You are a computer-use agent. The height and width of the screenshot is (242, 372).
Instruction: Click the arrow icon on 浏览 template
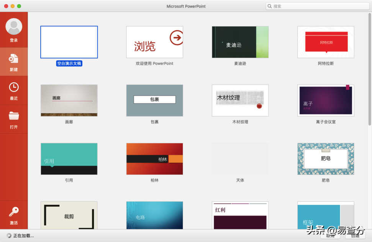(176, 38)
